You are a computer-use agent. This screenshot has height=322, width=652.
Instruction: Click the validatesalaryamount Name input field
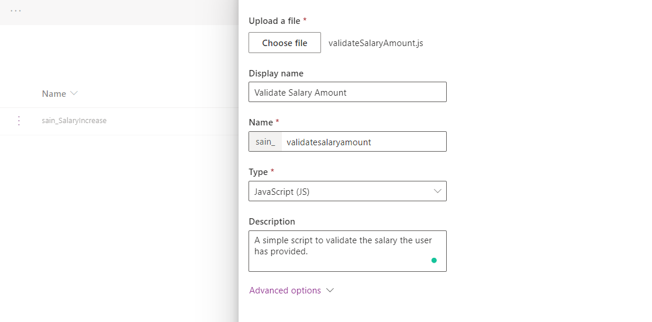(x=363, y=142)
